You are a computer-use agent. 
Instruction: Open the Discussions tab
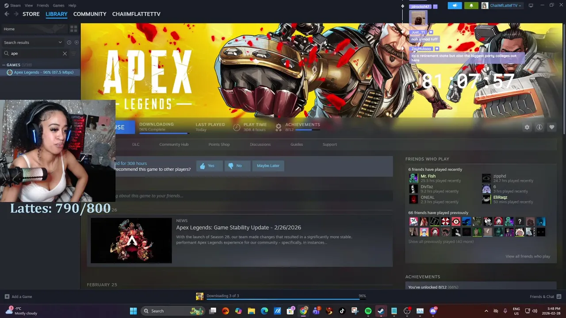tap(260, 144)
